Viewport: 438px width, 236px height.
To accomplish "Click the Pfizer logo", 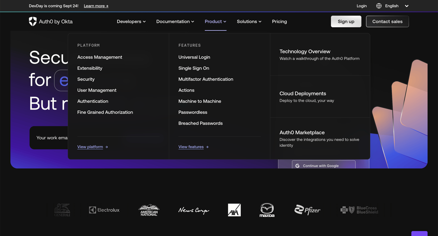I will [307, 210].
